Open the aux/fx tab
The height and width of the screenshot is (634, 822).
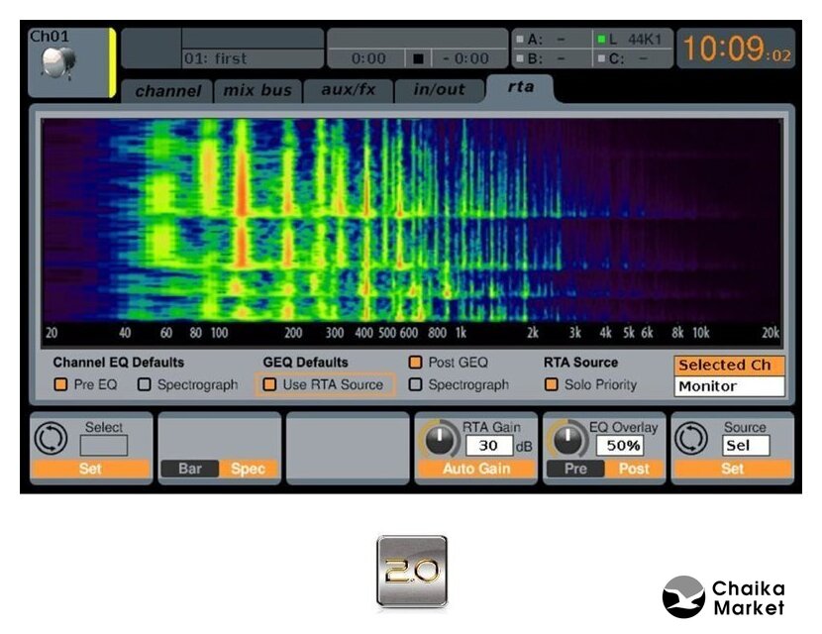349,90
